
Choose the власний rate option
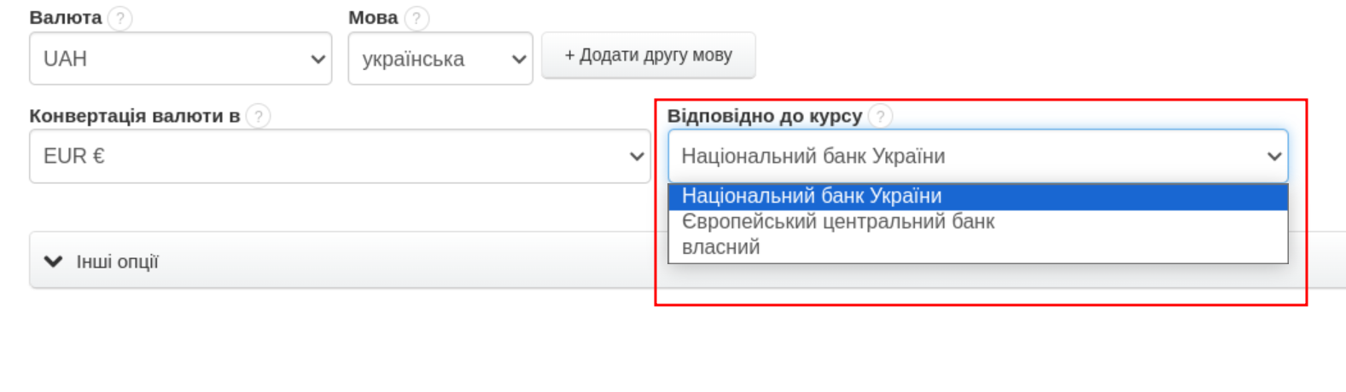coord(721,248)
